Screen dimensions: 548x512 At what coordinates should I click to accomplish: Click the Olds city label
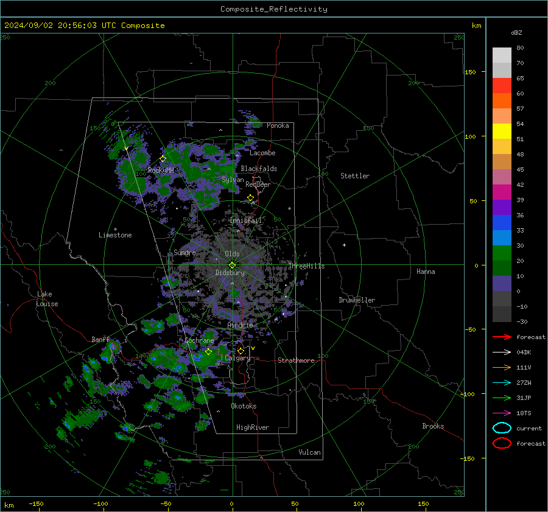pos(232,254)
